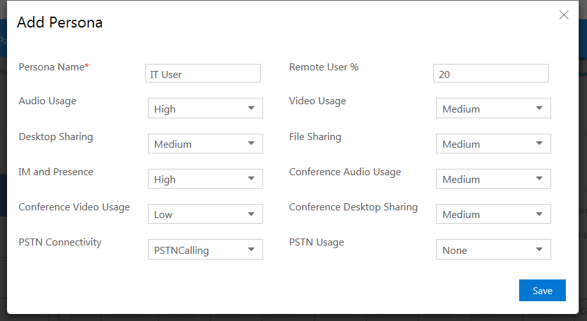Screen dimensions: 587x321
Task: Click the Remote User % input field
Action: pyautogui.click(x=490, y=74)
